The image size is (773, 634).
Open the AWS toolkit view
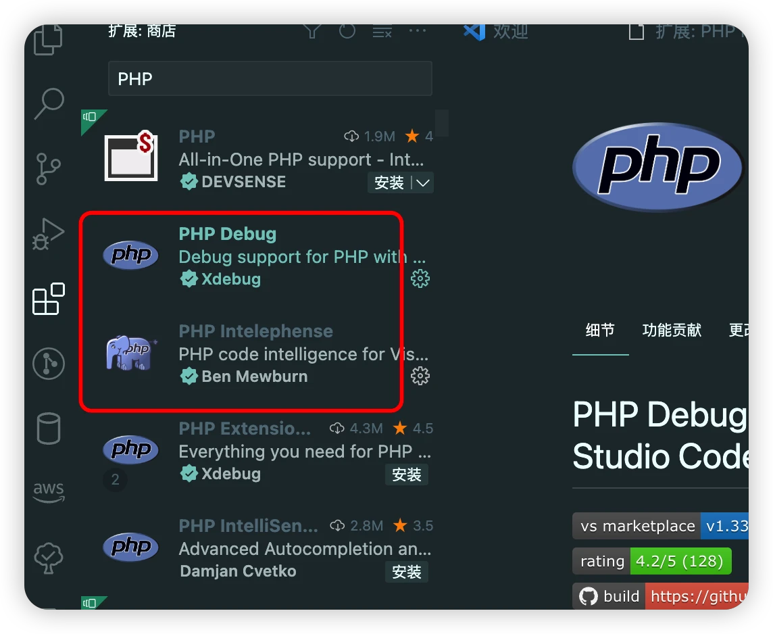[49, 493]
